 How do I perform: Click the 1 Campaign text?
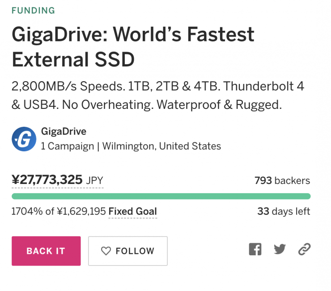[x=67, y=146]
